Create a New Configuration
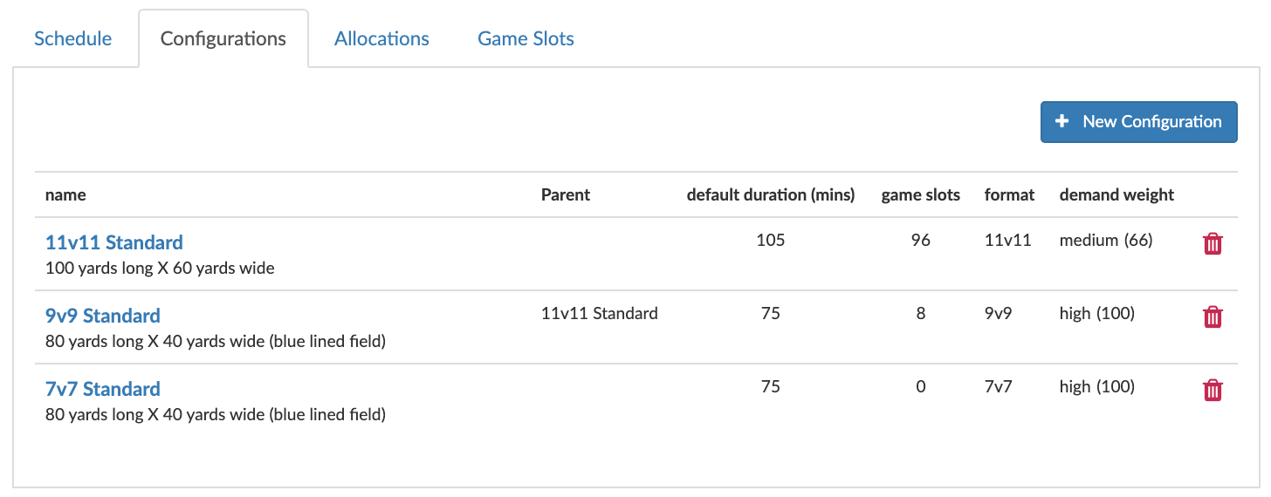 [1139, 121]
